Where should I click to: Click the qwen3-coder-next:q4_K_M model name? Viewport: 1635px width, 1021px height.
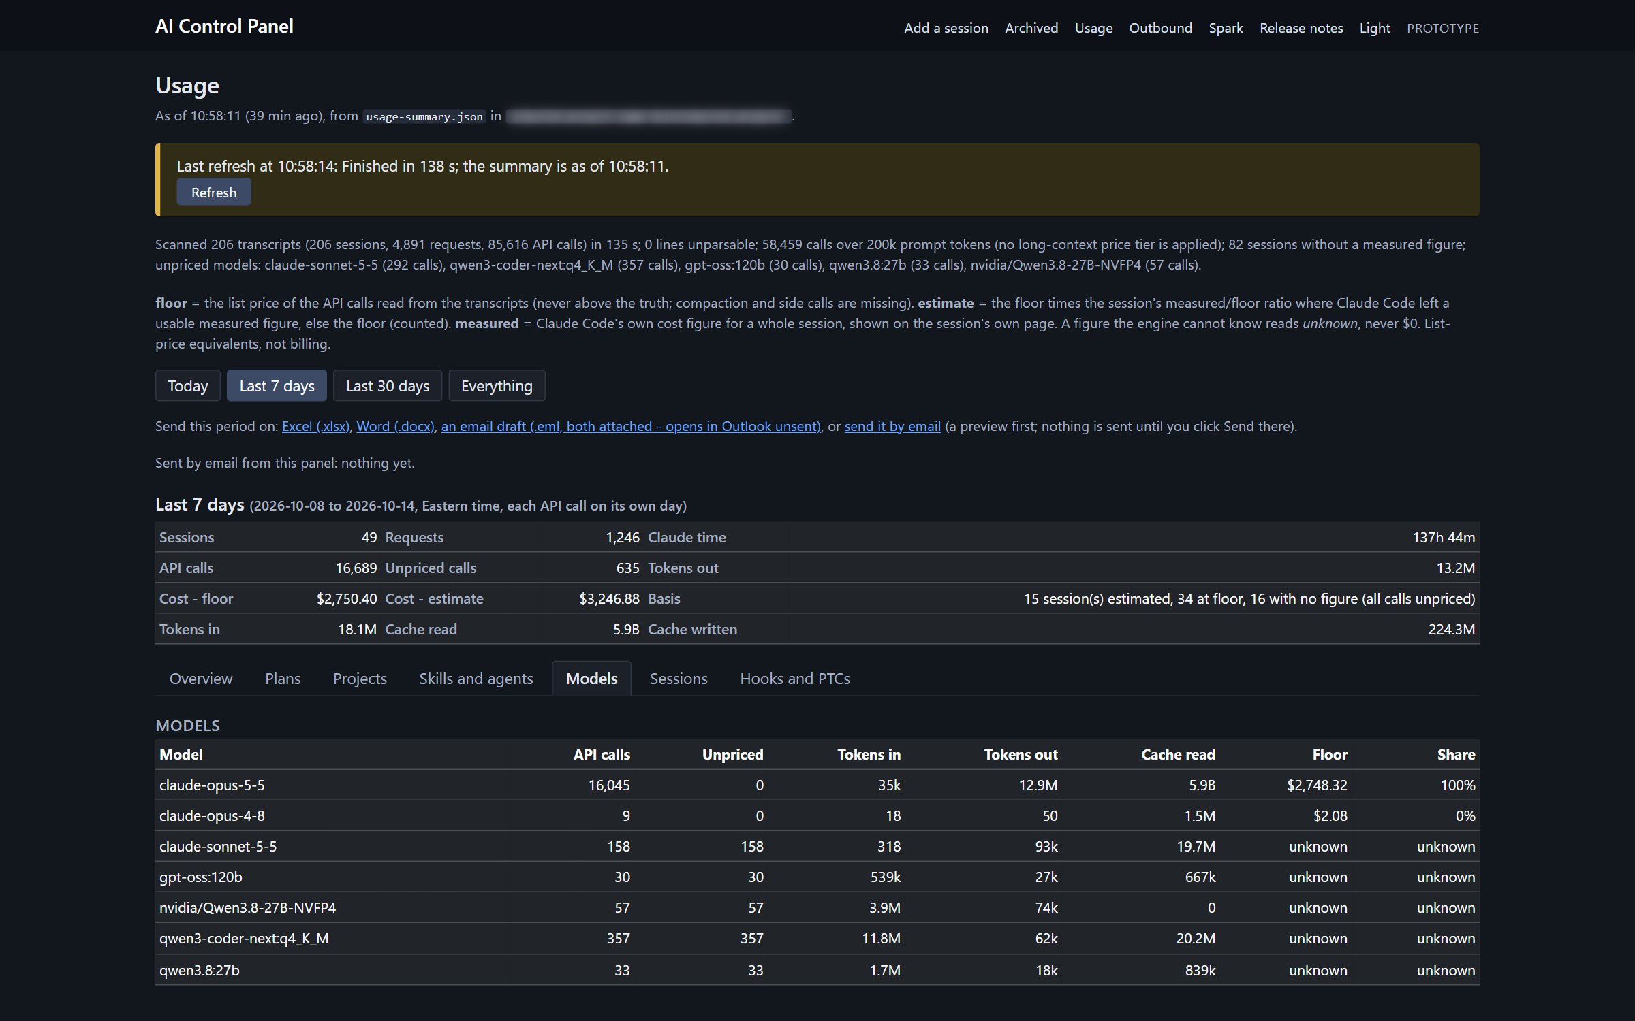pos(244,938)
